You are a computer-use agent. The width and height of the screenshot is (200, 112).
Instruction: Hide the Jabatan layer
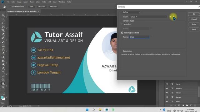pyautogui.click(x=167, y=93)
